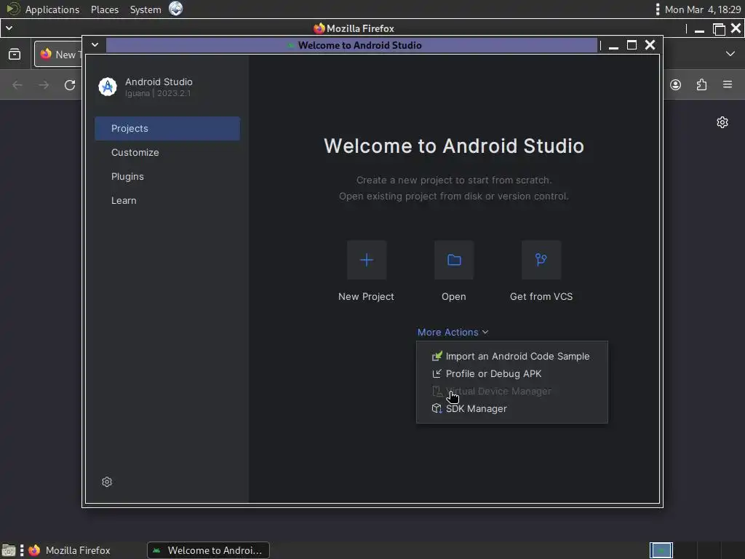
Task: Open Firefox list all tabs chevron
Action: pos(730,54)
